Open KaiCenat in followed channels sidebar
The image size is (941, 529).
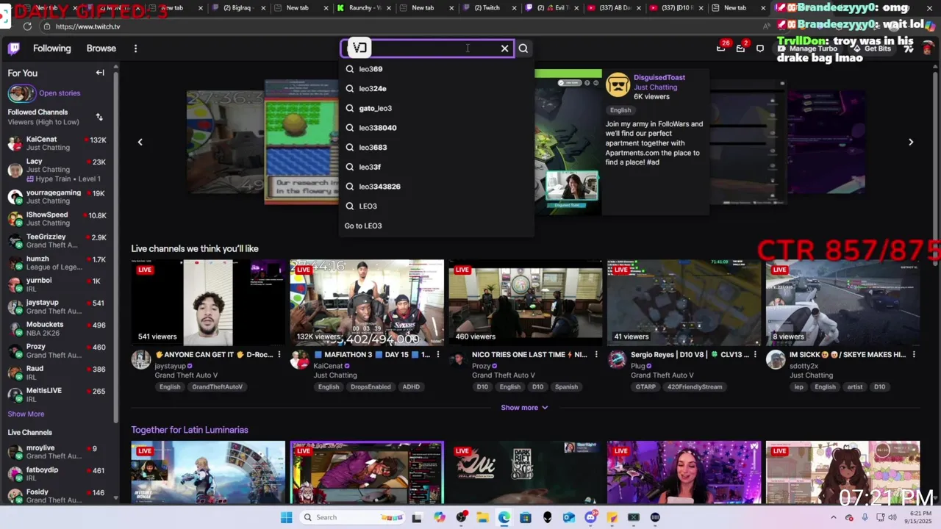click(57, 143)
